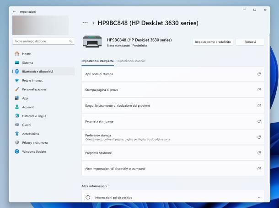Image resolution: width=279 pixels, height=208 pixels.
Task: Click Imposta come predefinito button
Action: pyautogui.click(x=213, y=42)
